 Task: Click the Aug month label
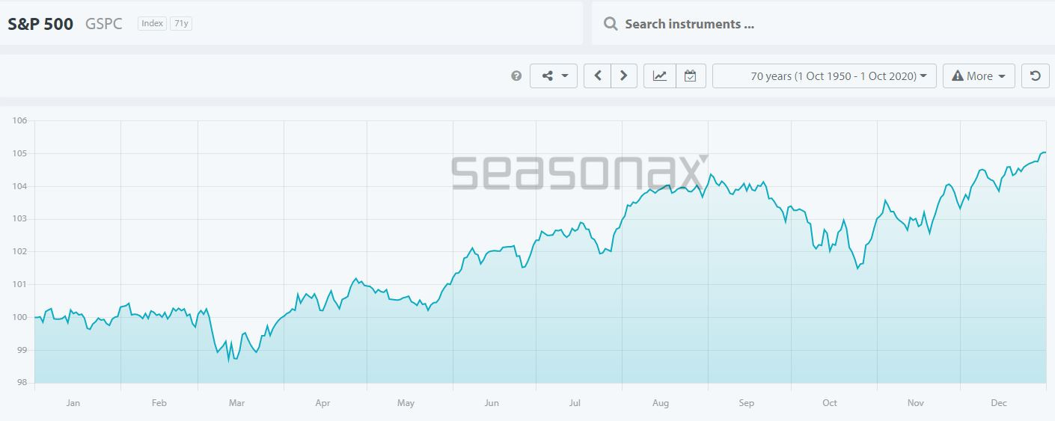pos(661,403)
